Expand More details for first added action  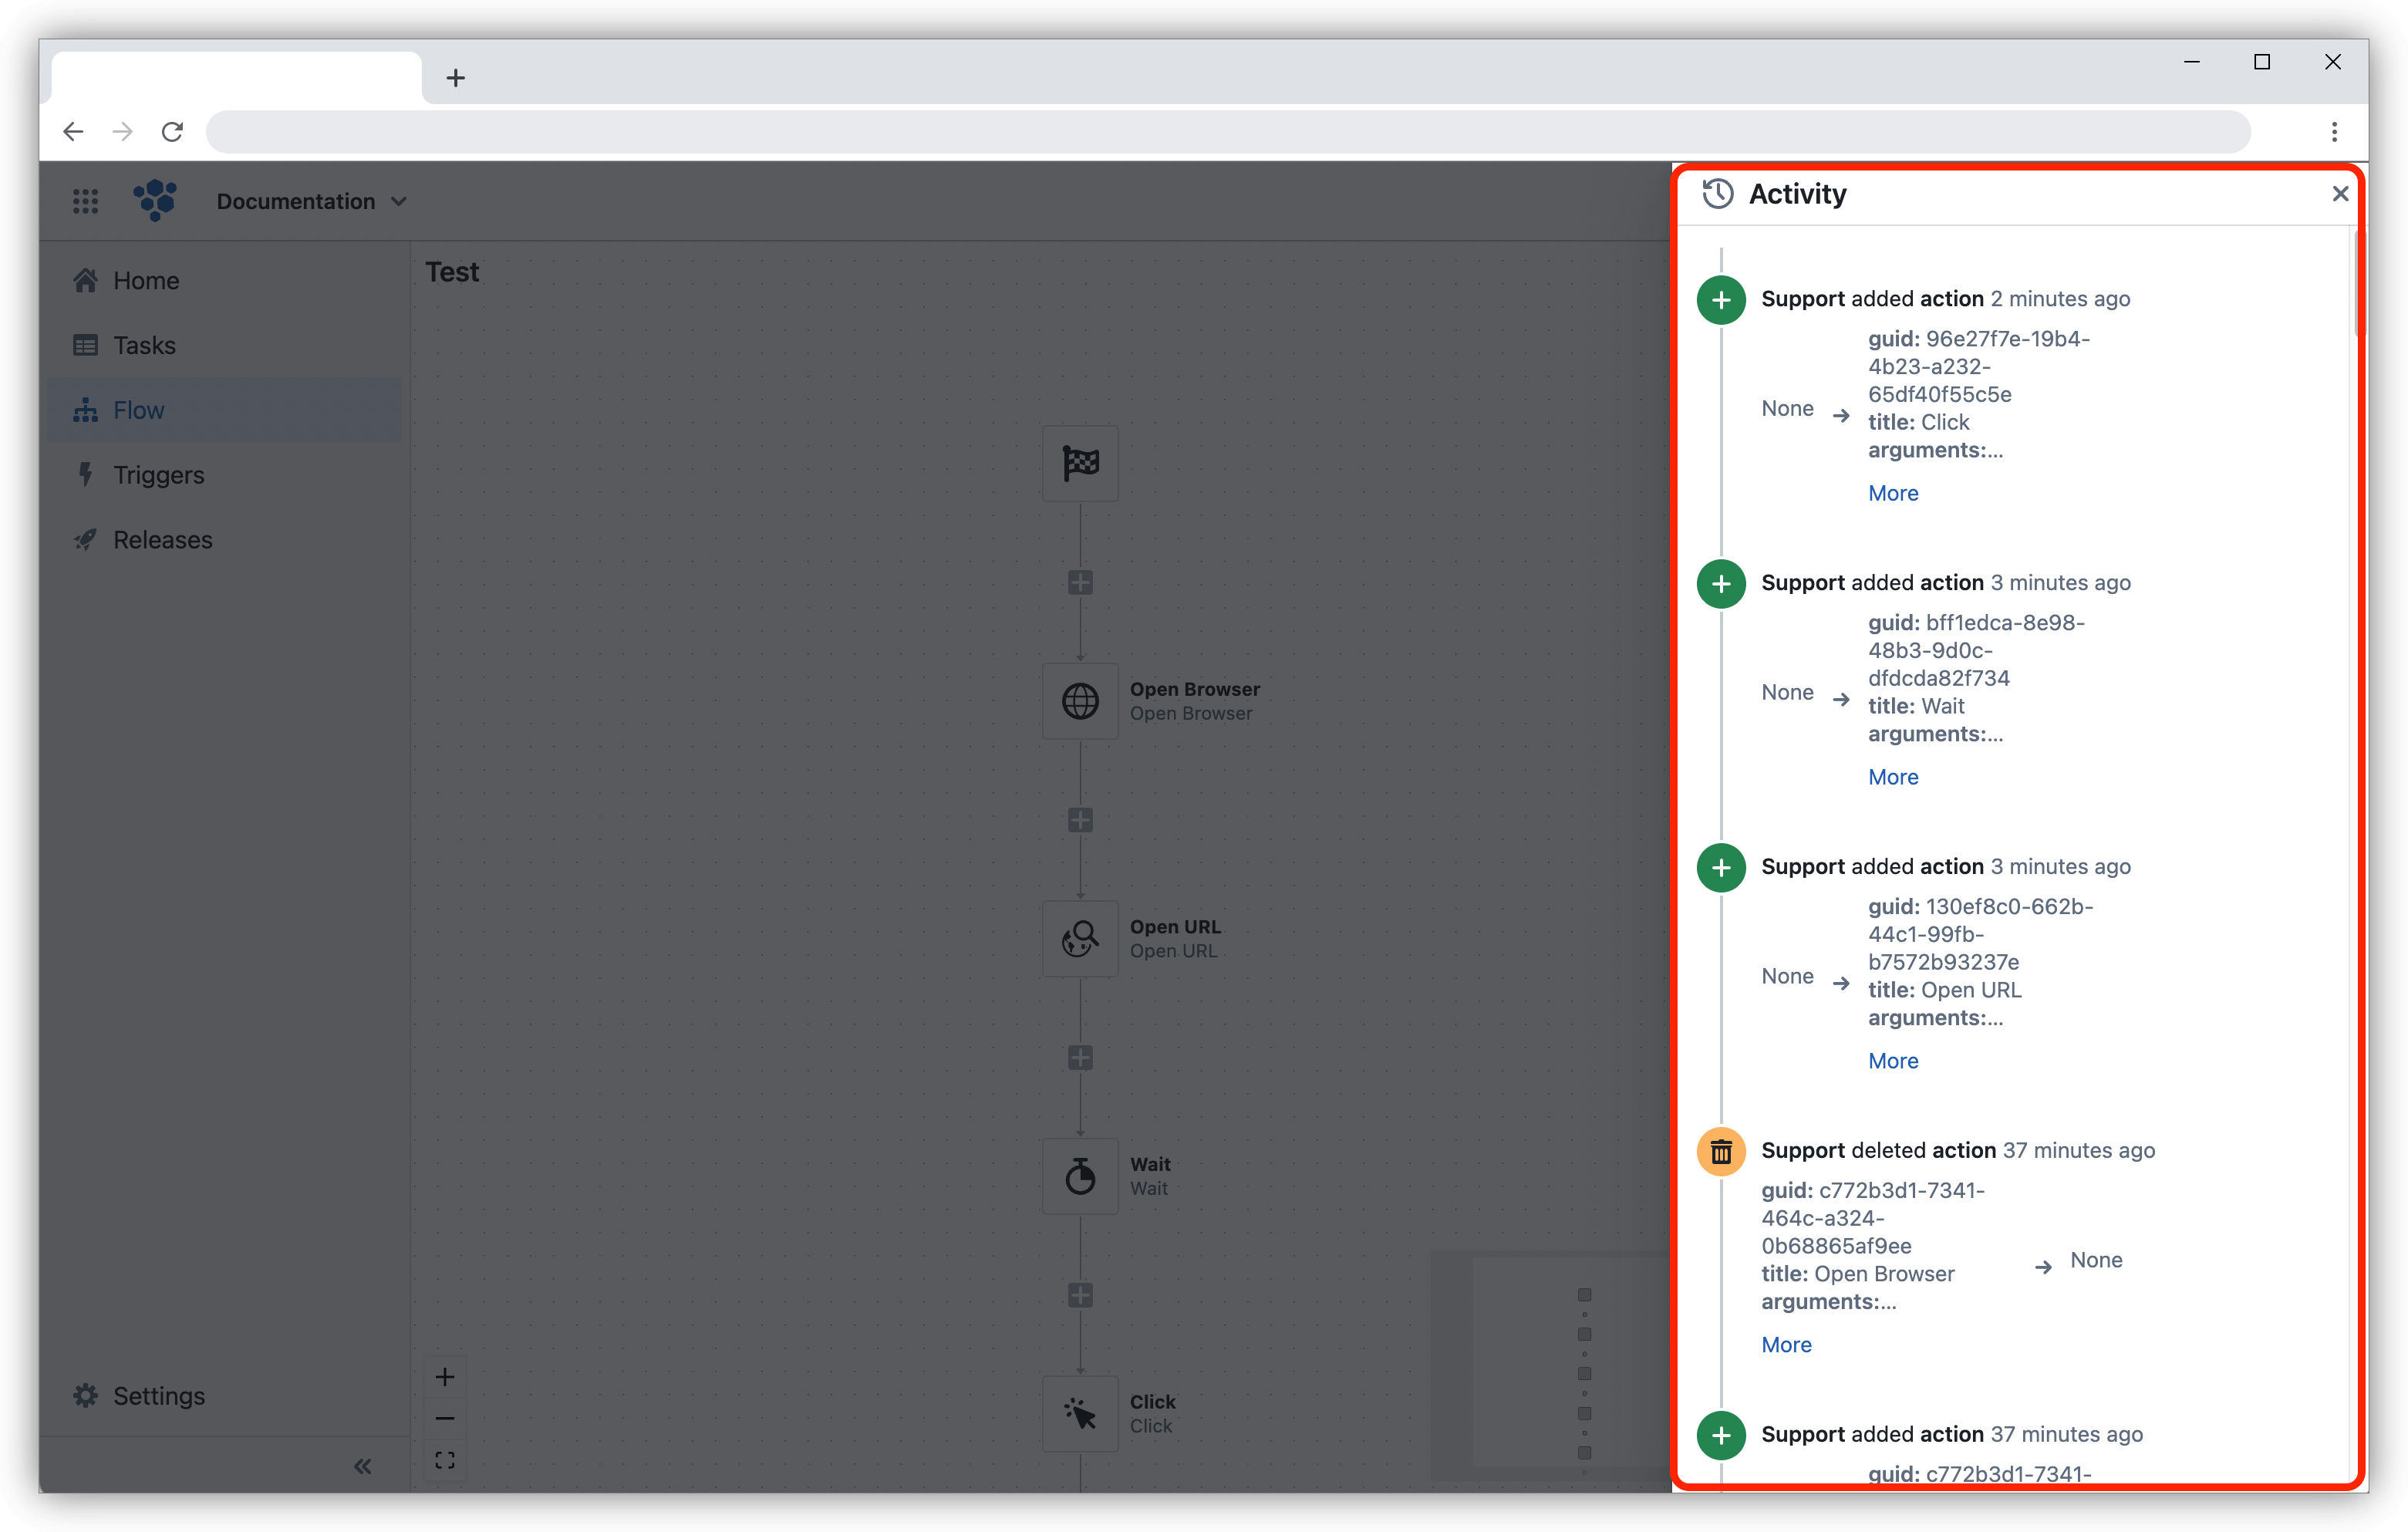1892,491
